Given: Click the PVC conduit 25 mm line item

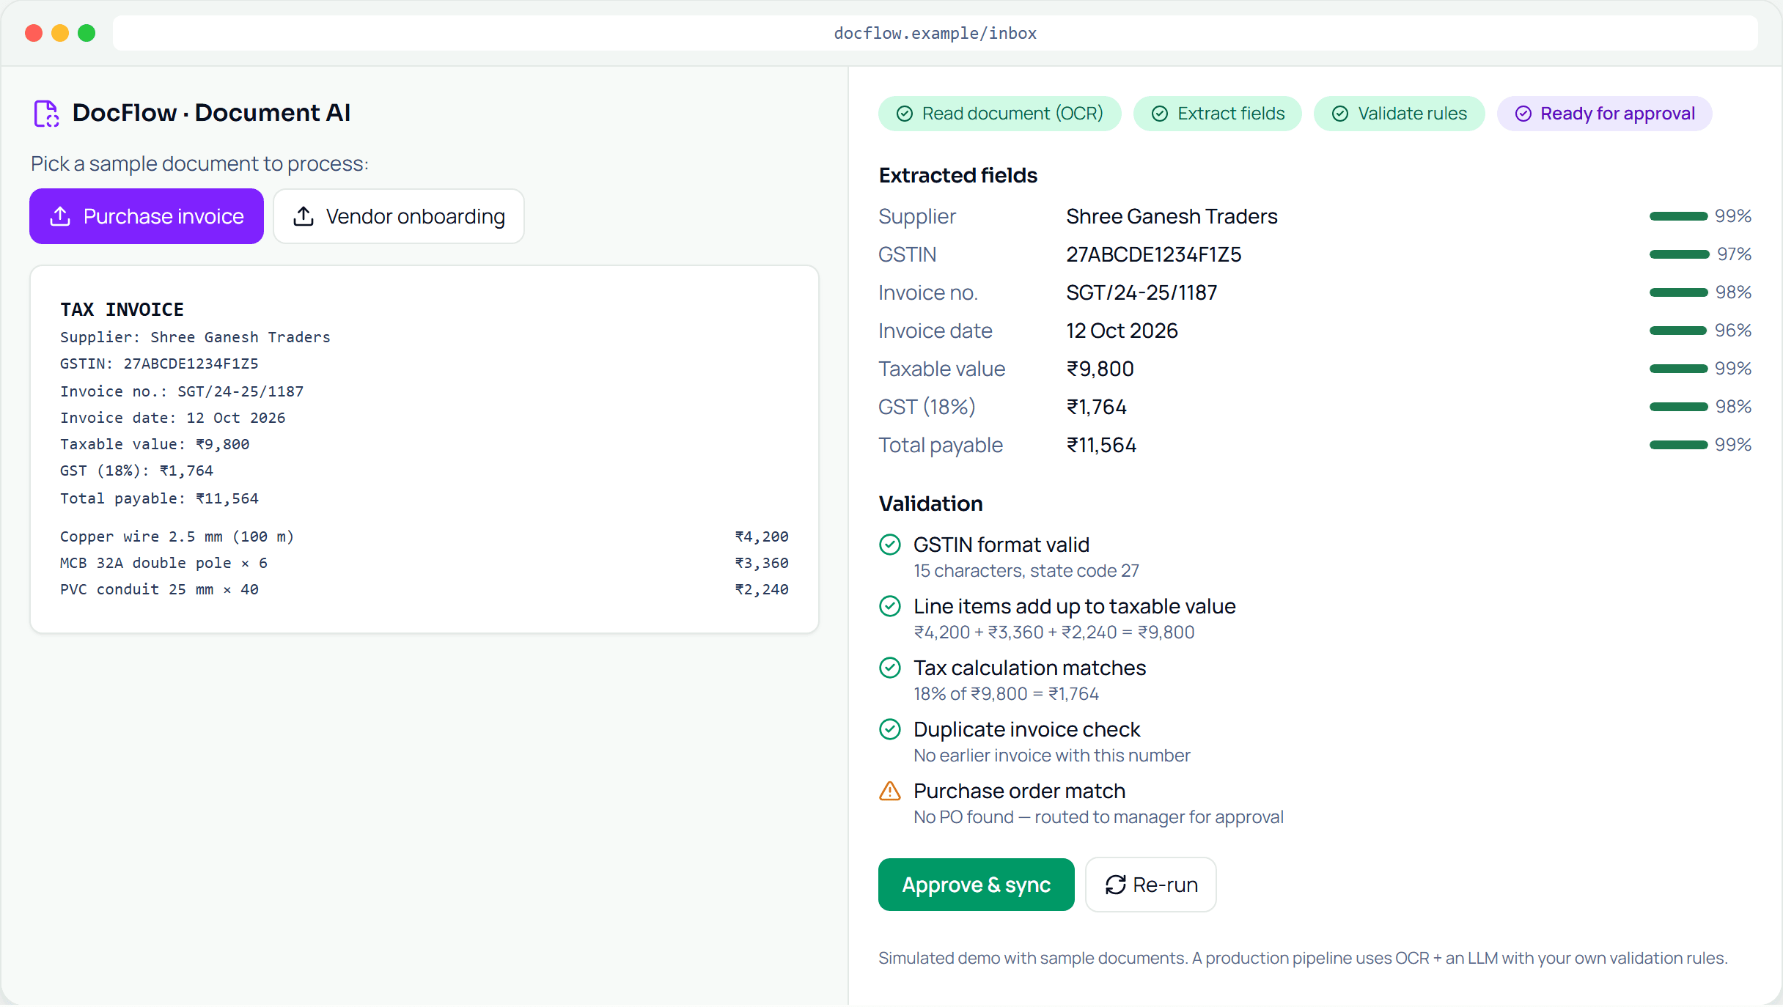Looking at the screenshot, I should (x=424, y=589).
